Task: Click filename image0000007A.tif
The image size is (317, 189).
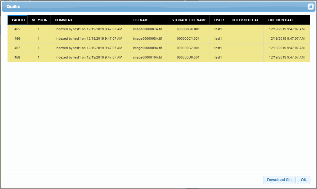Action: pos(147,29)
